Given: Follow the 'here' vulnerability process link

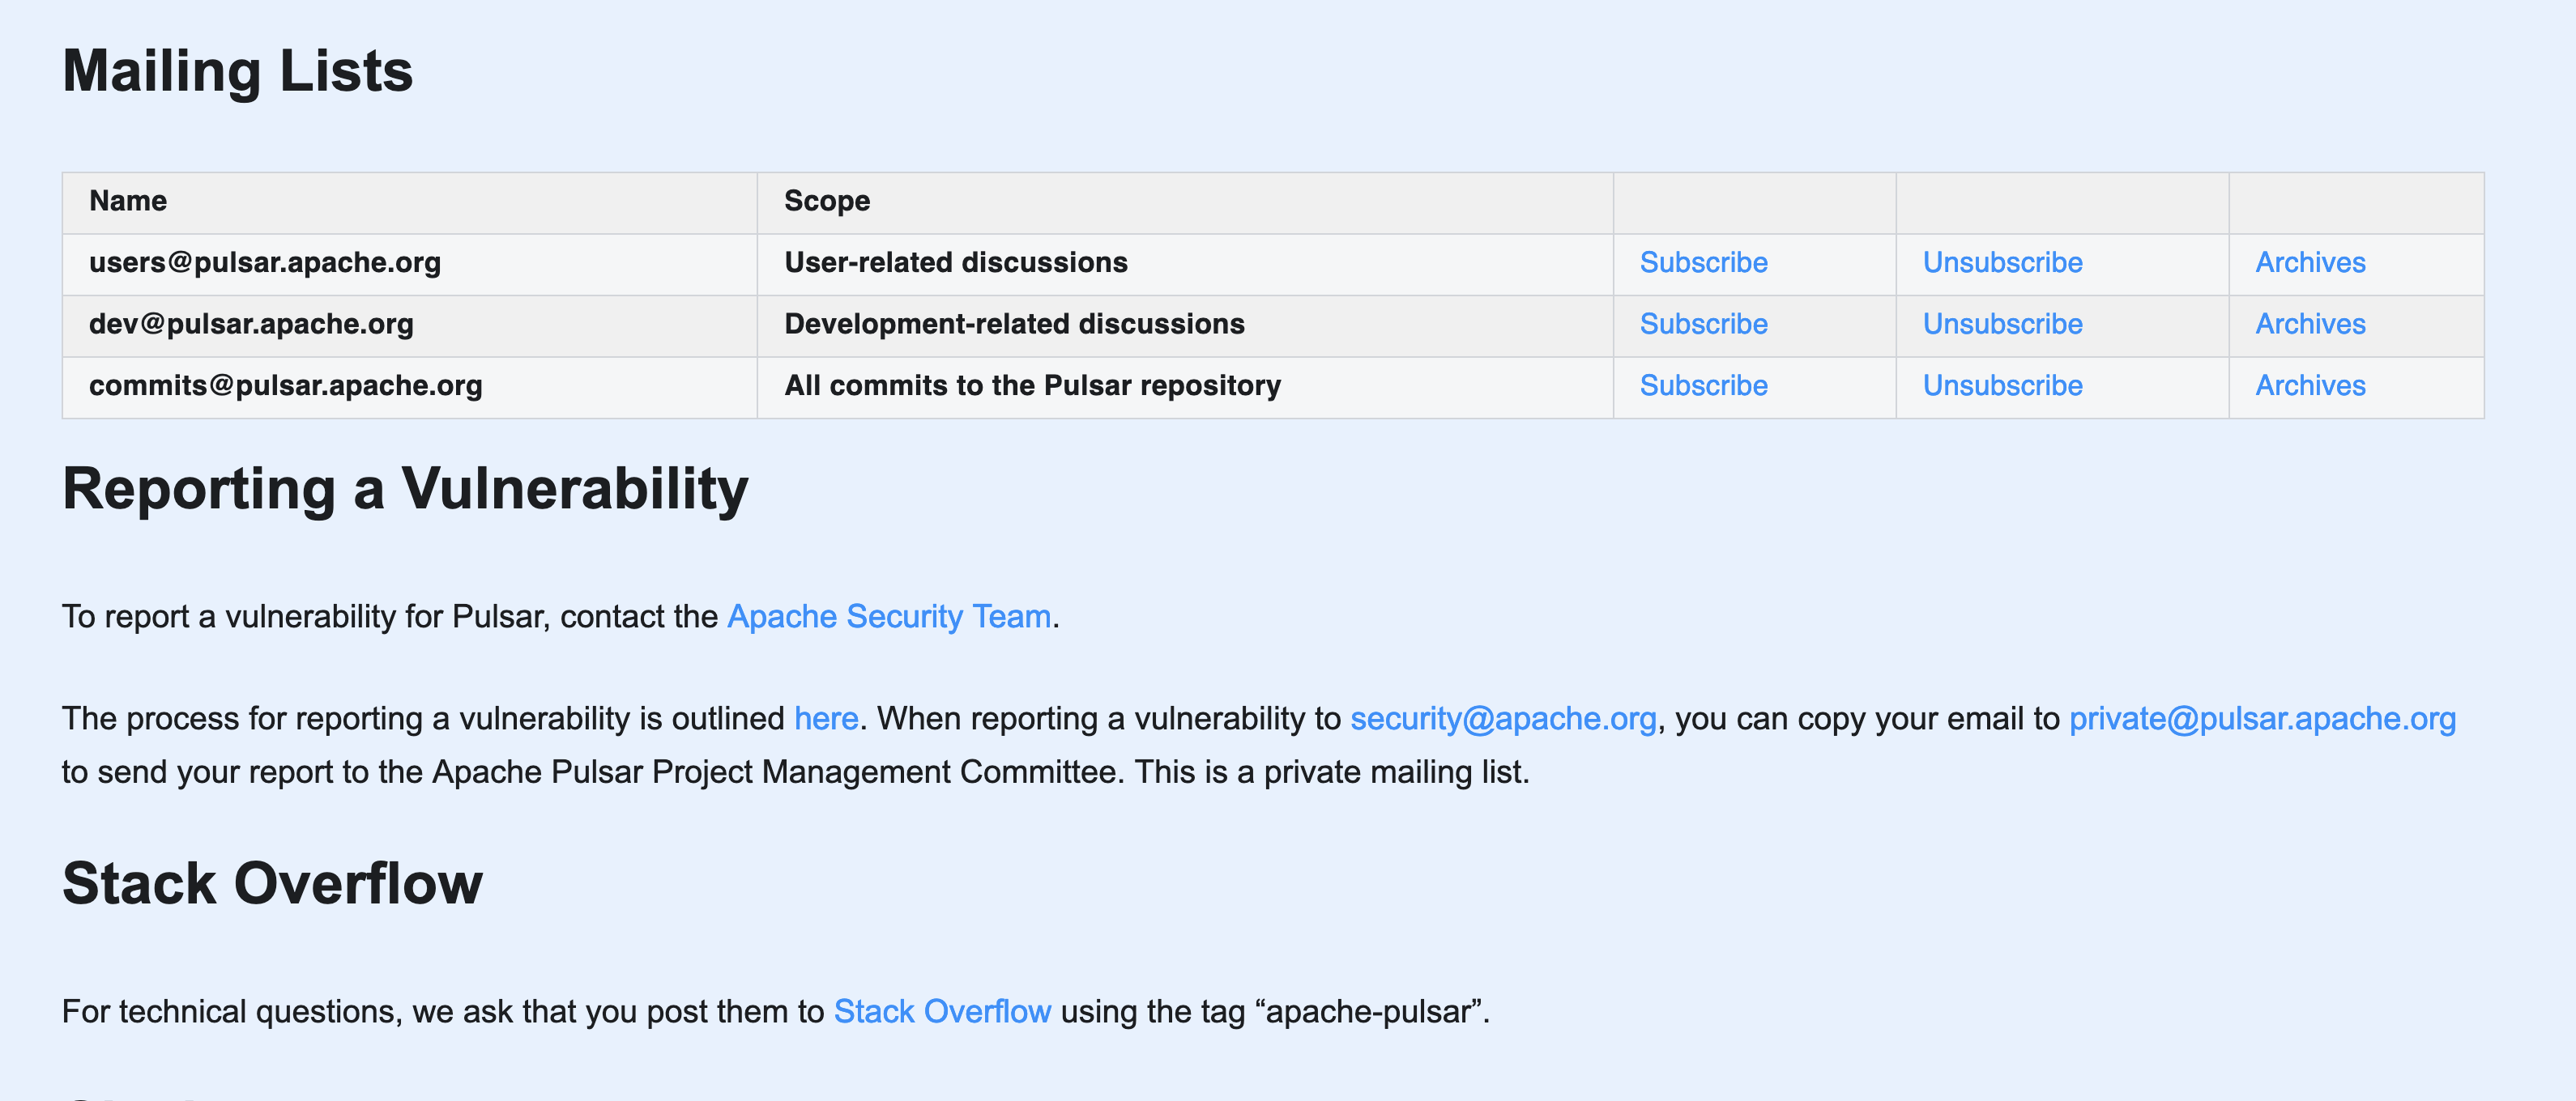Looking at the screenshot, I should coord(826,718).
